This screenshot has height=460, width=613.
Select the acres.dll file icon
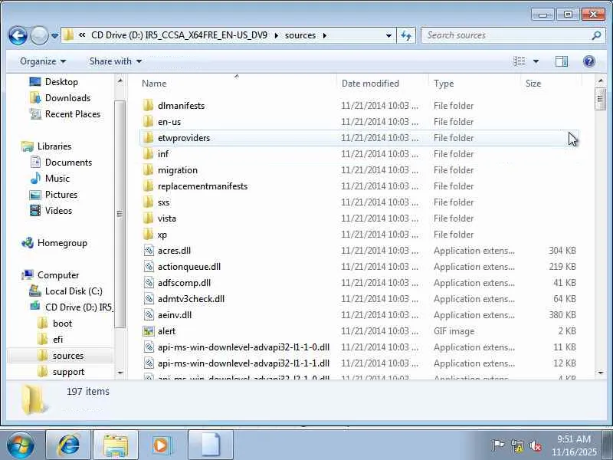(149, 251)
